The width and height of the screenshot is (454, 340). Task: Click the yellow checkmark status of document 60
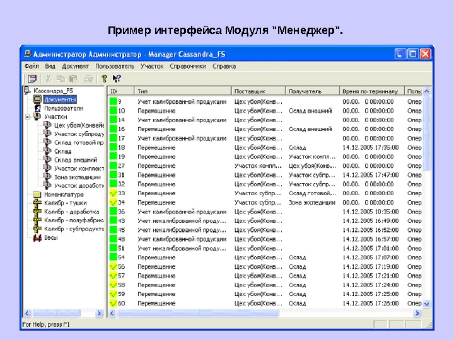pos(113,303)
